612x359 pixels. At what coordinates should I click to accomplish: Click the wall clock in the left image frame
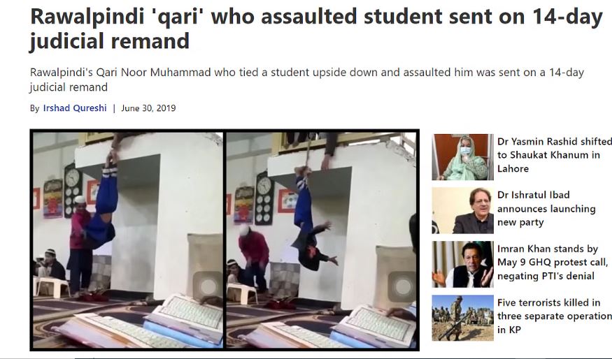pyautogui.click(x=73, y=190)
